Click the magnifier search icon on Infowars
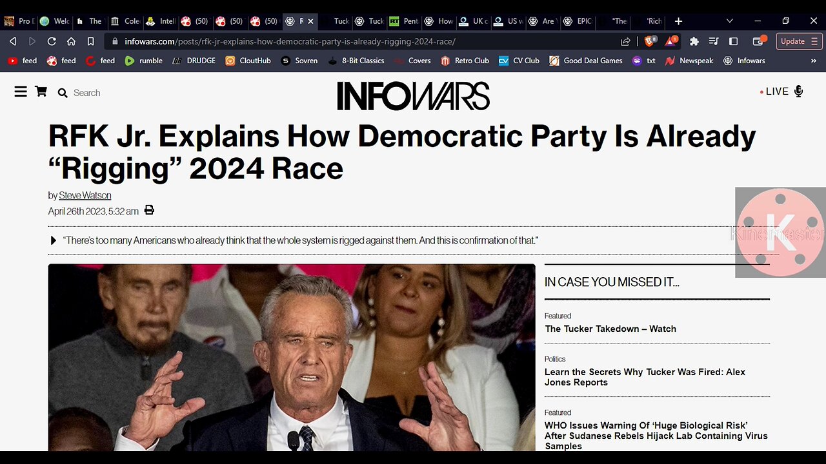 tap(63, 93)
